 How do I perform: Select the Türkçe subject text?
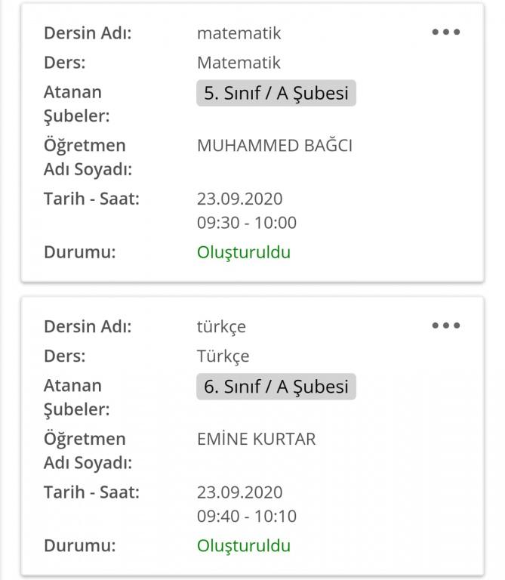point(223,356)
